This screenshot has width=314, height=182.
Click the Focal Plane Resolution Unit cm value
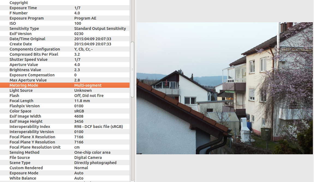(77, 147)
